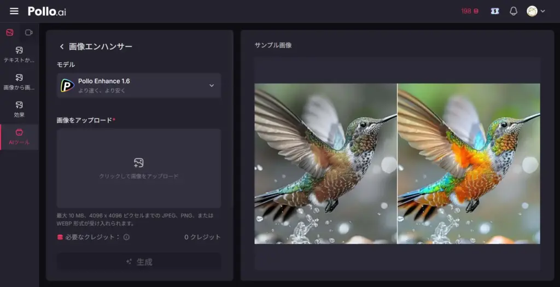Click the サンプル画像 heading

(x=273, y=45)
